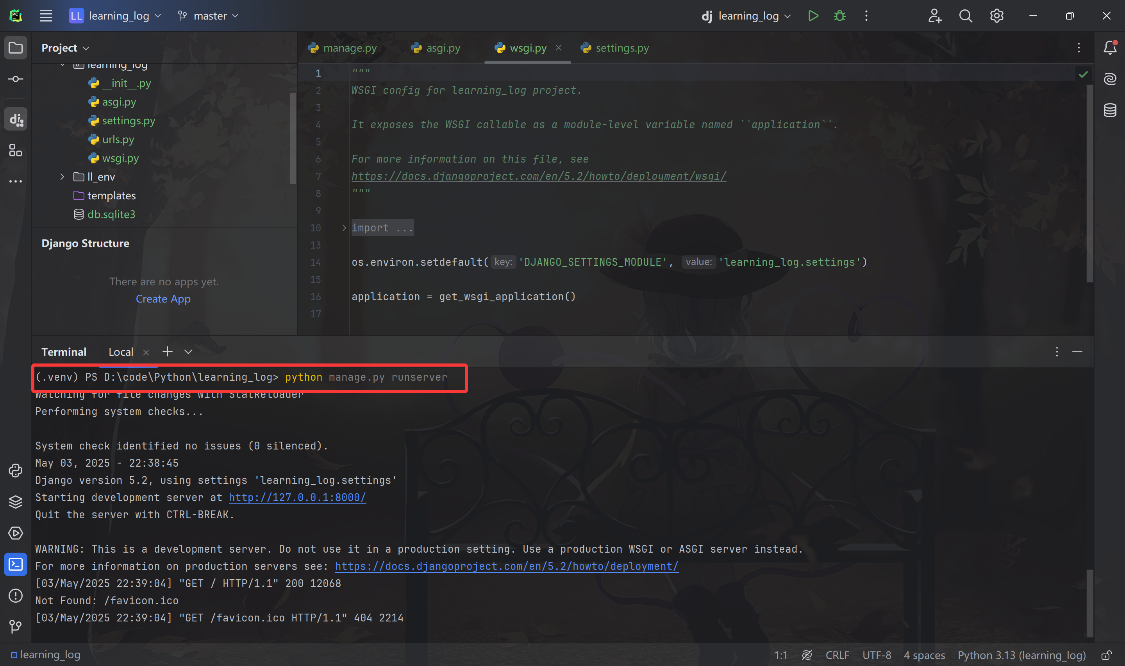Expand the folded import block
Screen dimensions: 1125x666
(344, 228)
